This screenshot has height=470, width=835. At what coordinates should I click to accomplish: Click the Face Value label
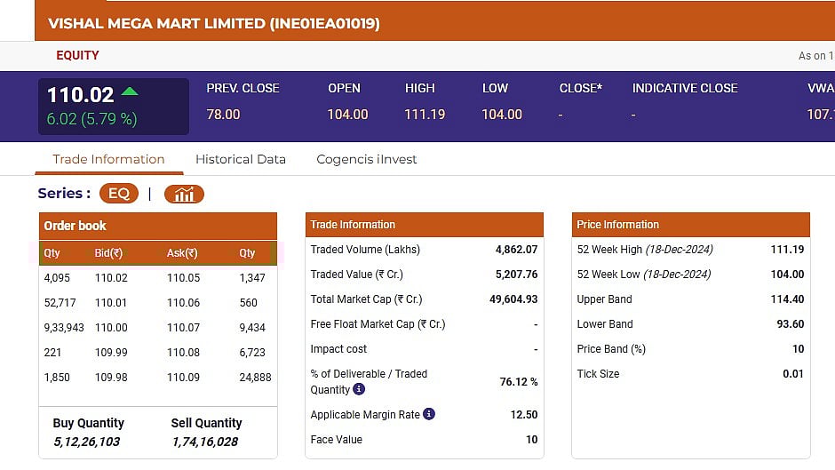337,440
